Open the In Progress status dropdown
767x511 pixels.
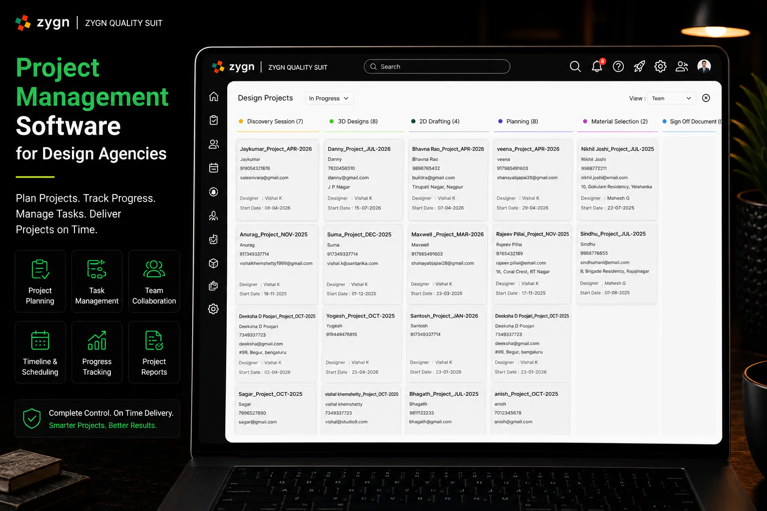329,98
